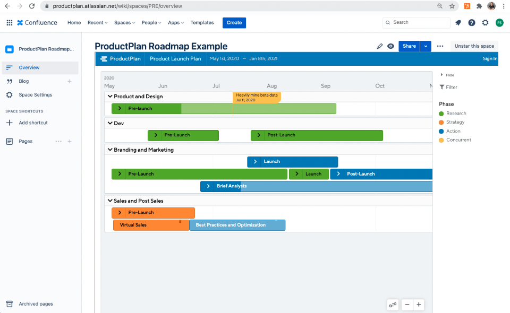The width and height of the screenshot is (510, 313).
Task: Click the Filter funnel icon
Action: pyautogui.click(x=441, y=87)
